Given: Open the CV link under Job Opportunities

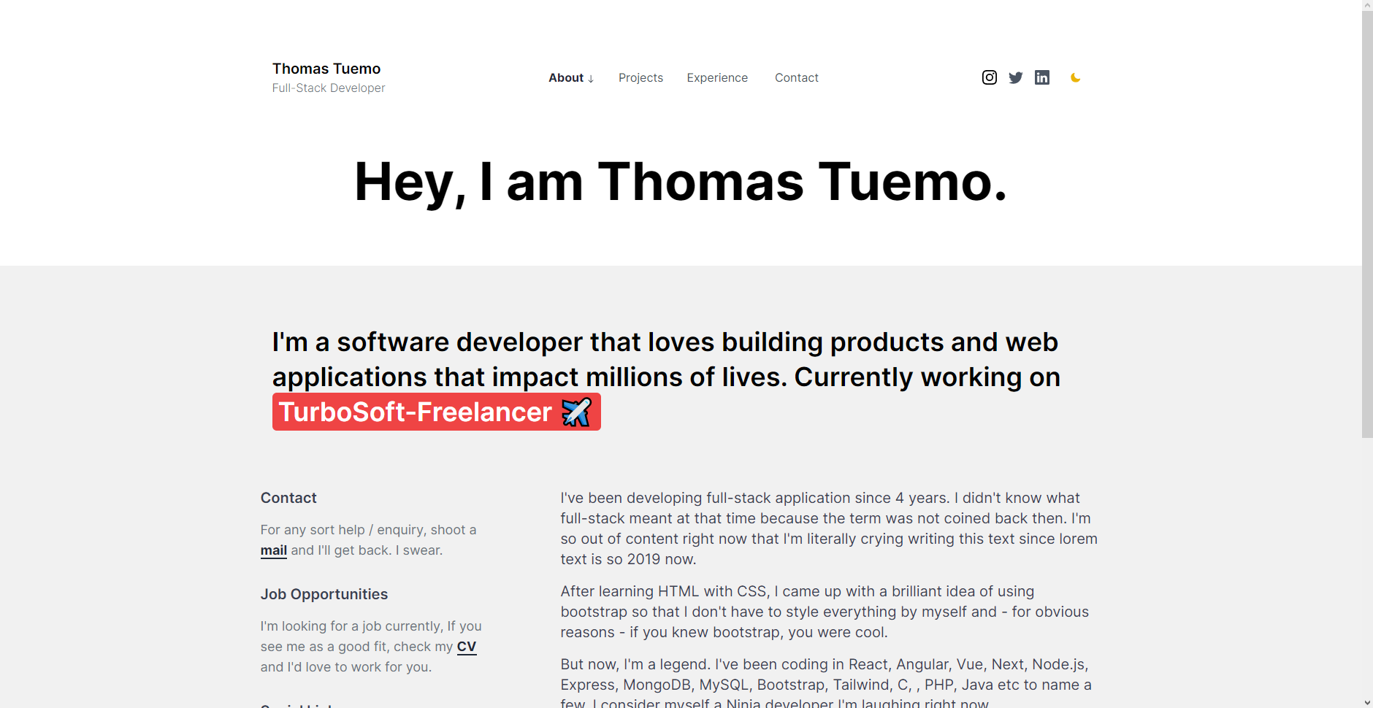Looking at the screenshot, I should point(466,647).
